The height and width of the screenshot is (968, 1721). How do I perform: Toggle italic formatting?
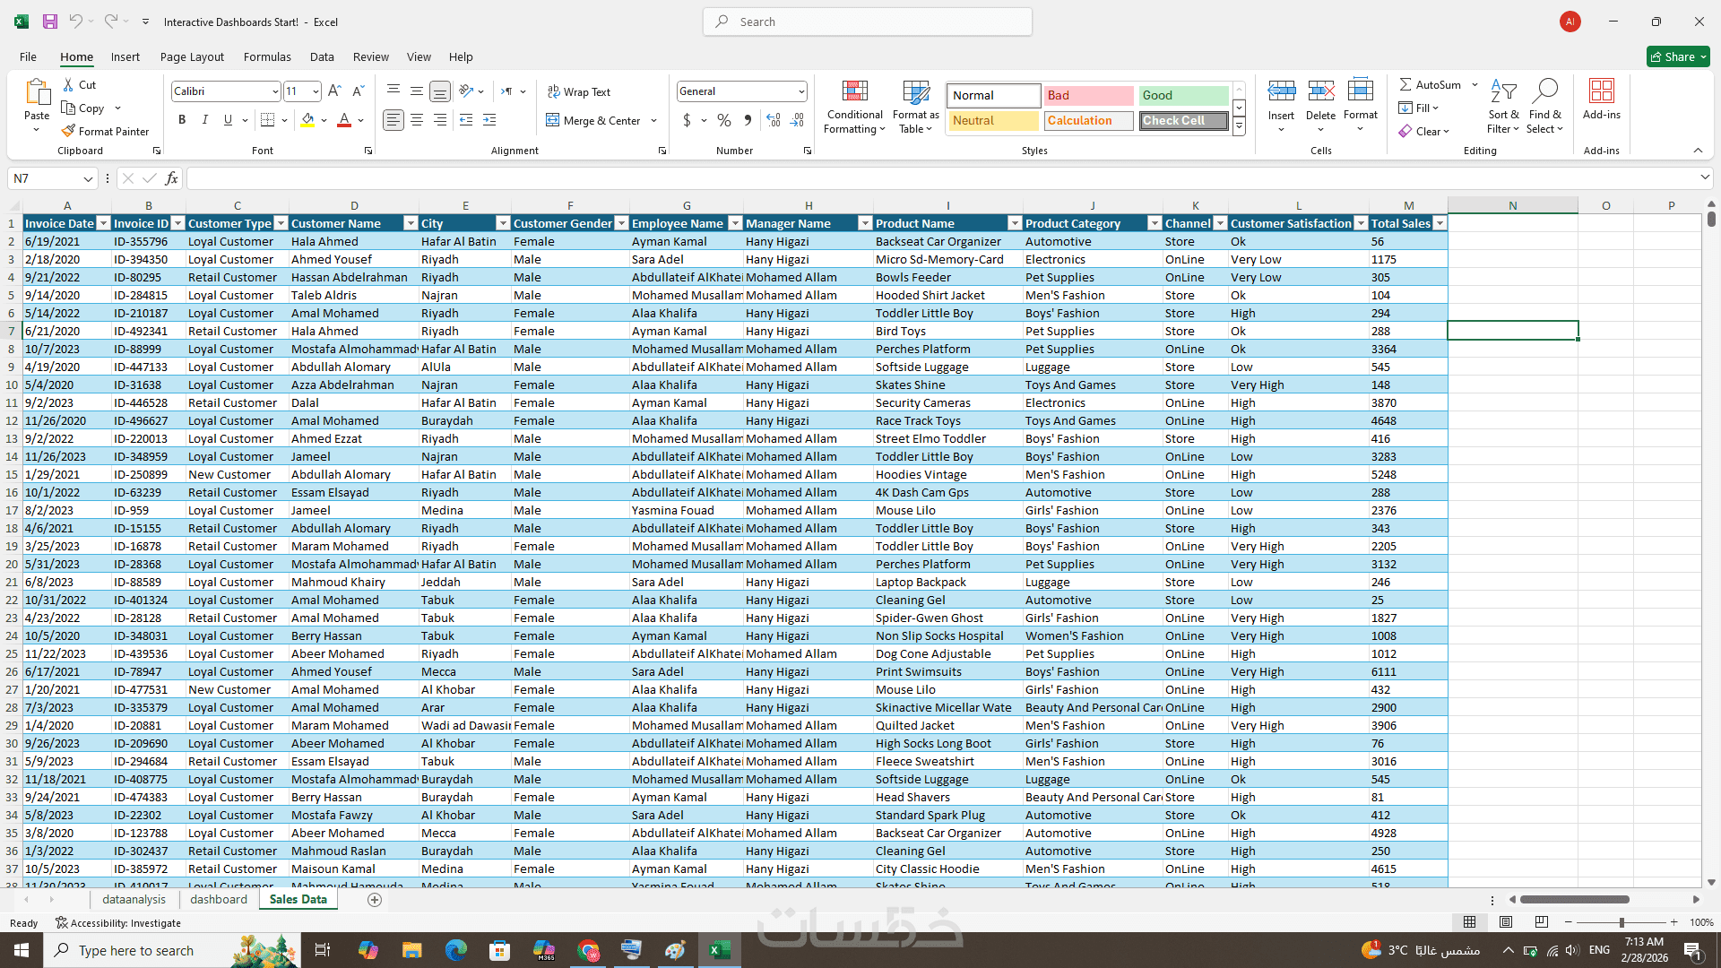(205, 120)
